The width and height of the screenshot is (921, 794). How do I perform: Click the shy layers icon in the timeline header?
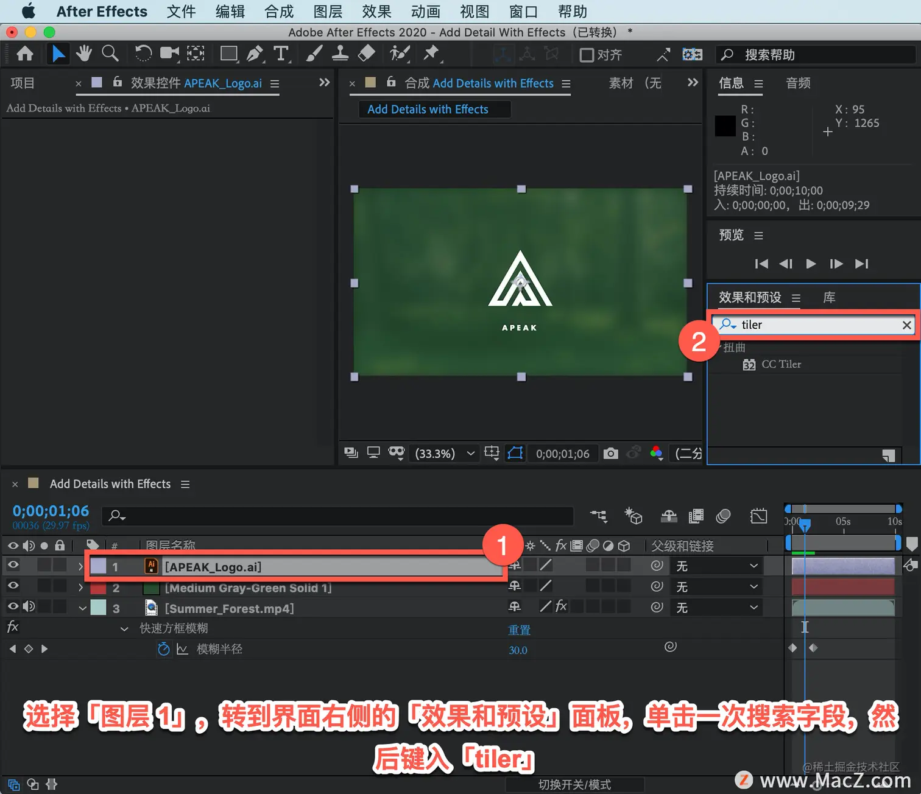669,516
